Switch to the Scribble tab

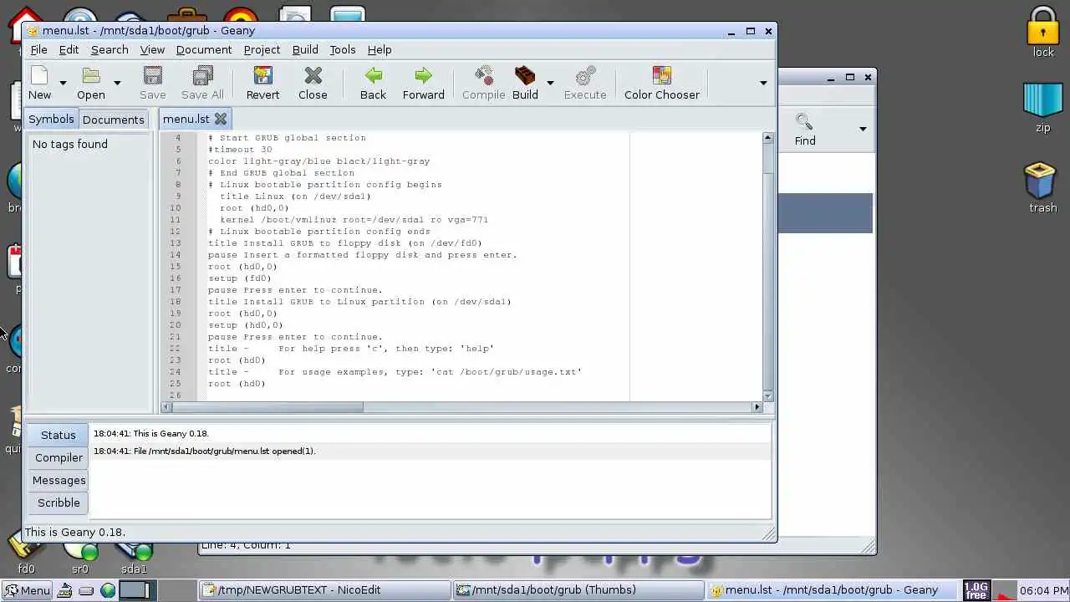coord(59,503)
